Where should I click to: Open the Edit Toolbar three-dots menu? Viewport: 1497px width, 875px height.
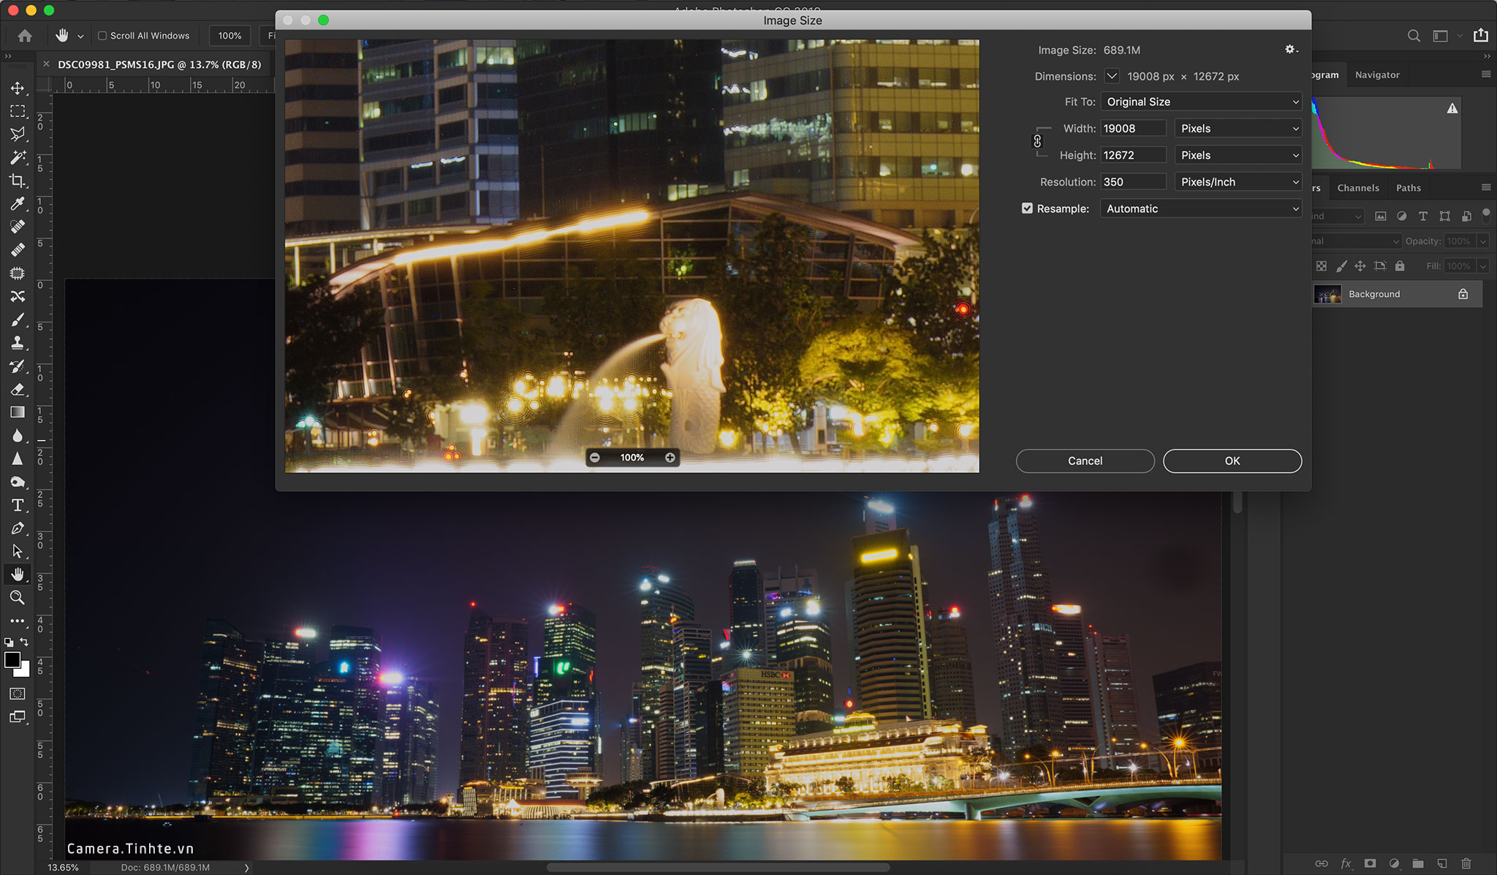pos(18,621)
